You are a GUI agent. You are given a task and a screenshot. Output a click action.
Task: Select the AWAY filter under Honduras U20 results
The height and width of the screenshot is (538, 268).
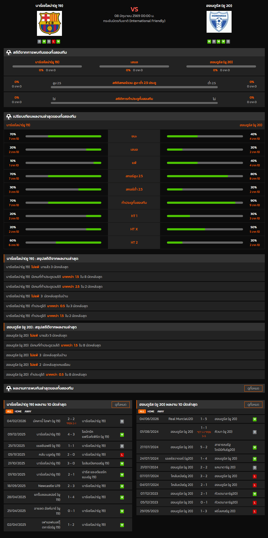tap(161, 412)
